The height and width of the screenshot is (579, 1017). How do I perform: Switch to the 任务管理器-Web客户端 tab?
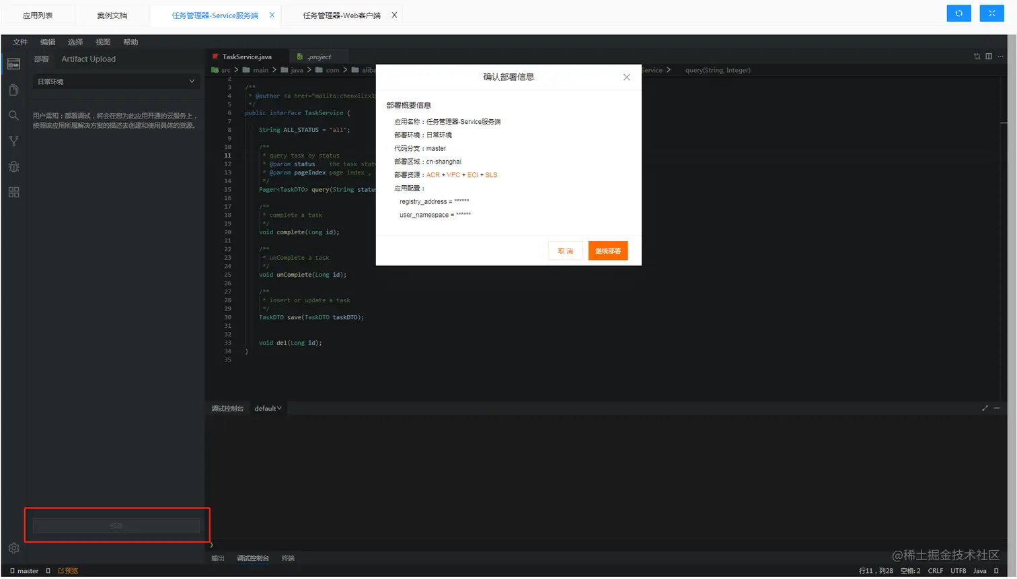pyautogui.click(x=342, y=15)
